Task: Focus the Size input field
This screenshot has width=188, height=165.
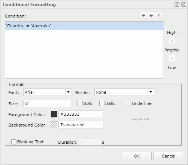Action: click(x=48, y=103)
